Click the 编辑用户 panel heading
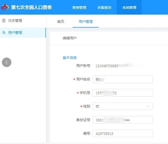The width and height of the screenshot is (168, 144). click(x=70, y=38)
